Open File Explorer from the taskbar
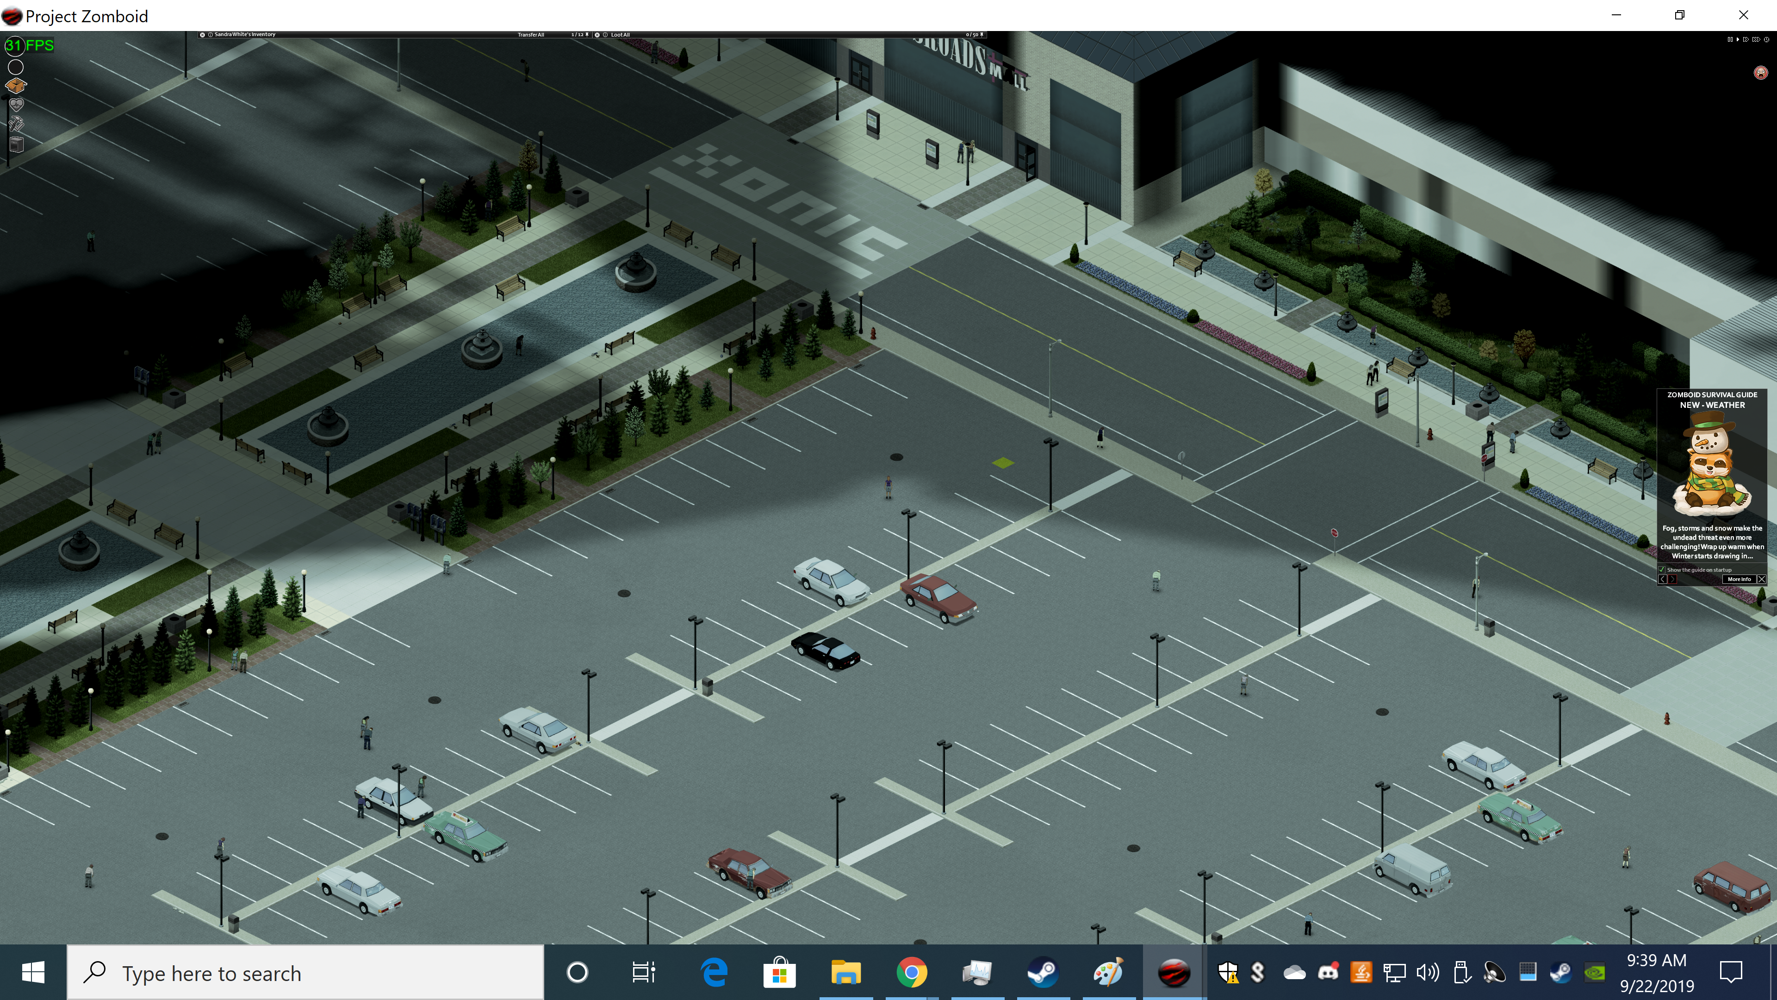The height and width of the screenshot is (1000, 1777). [846, 973]
